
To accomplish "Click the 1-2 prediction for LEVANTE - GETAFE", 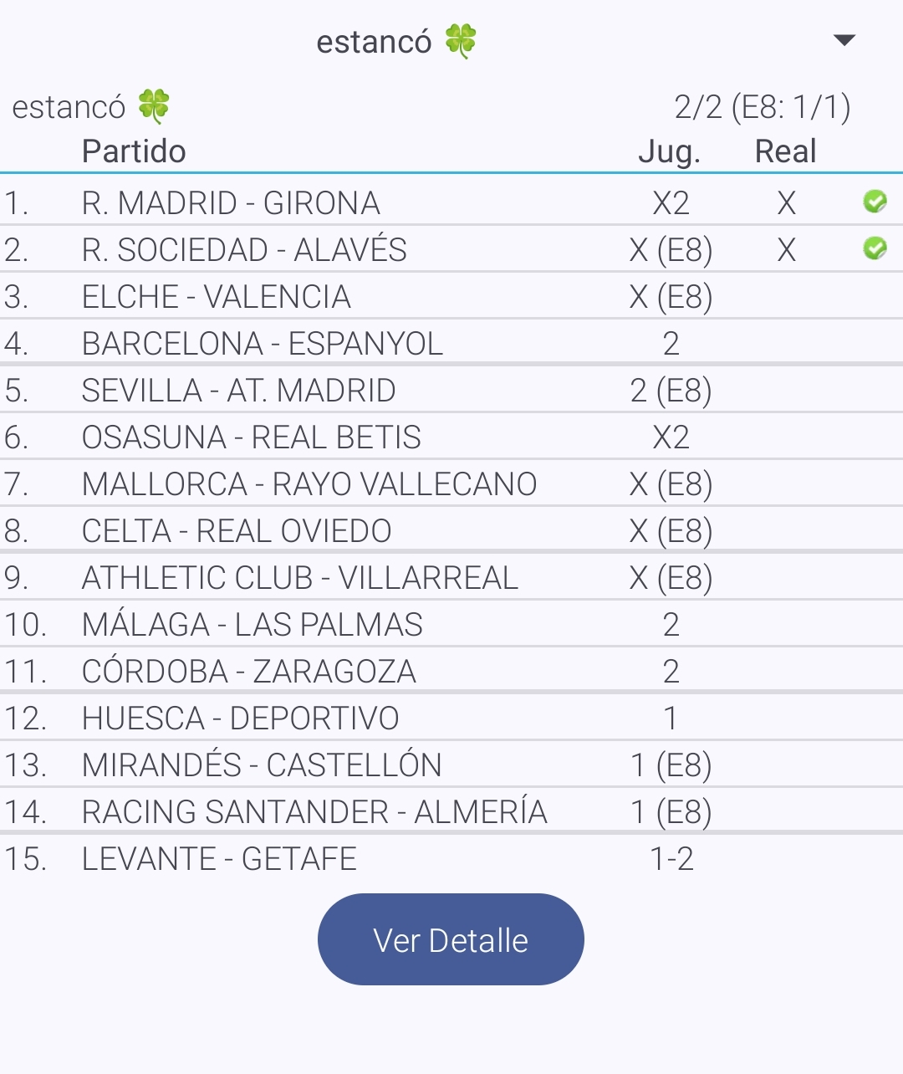I will (x=673, y=857).
